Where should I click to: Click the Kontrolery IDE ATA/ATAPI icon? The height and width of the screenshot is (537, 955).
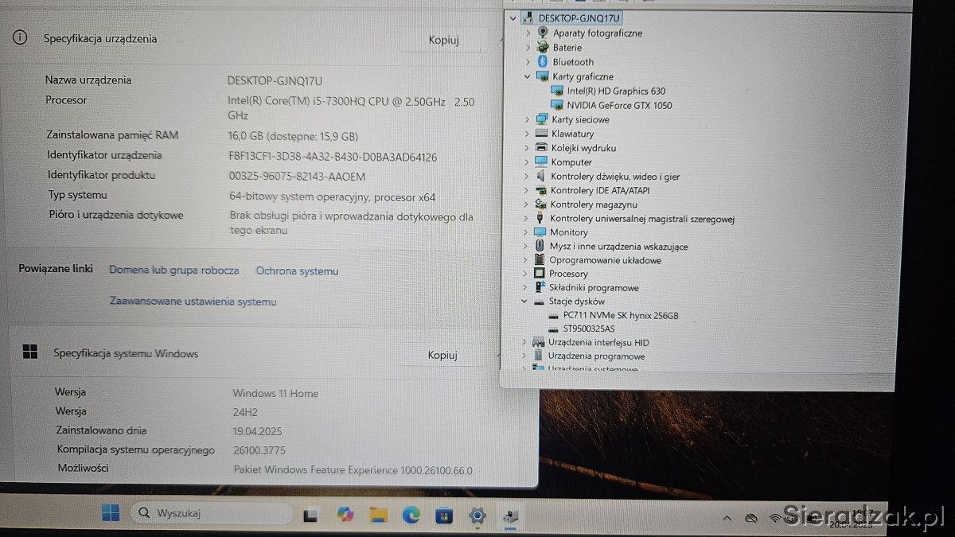(541, 190)
